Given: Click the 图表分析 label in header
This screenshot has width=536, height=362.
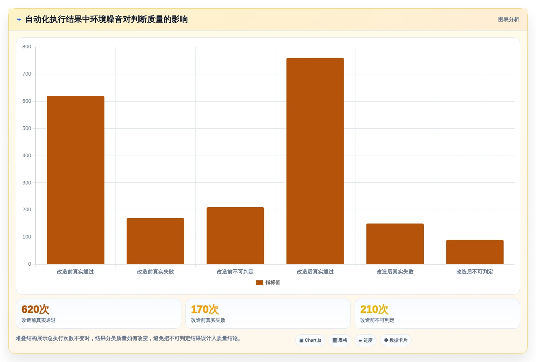Looking at the screenshot, I should (x=508, y=20).
